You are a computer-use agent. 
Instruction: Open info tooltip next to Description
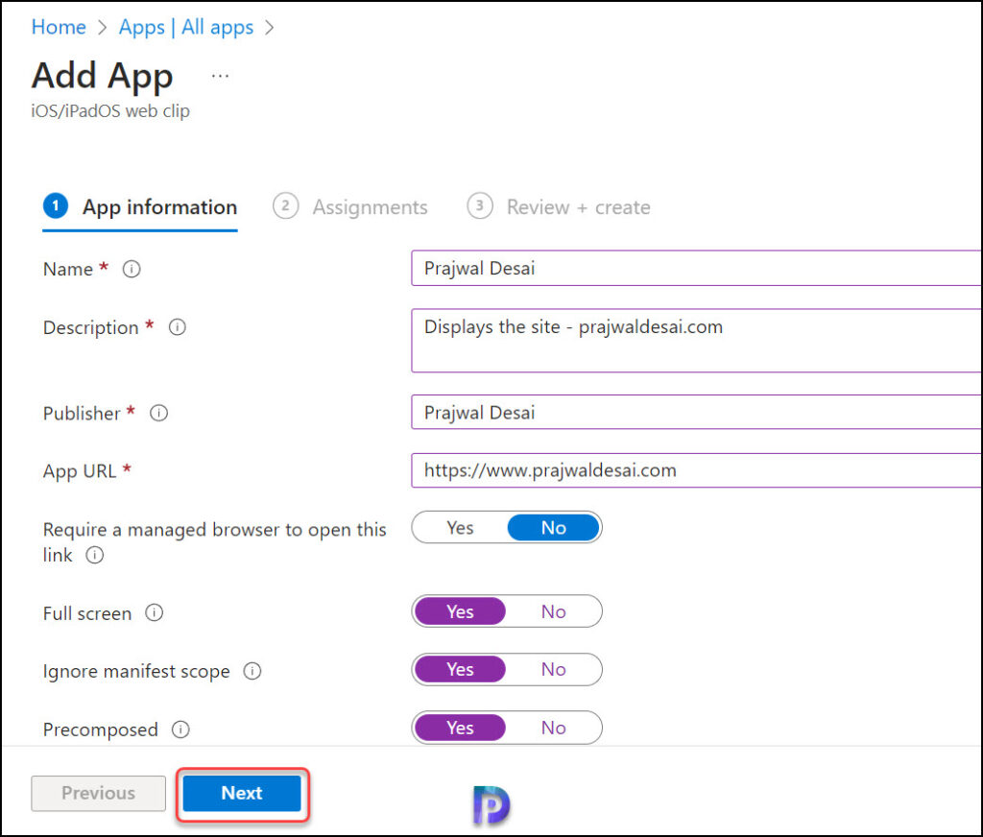pos(178,327)
